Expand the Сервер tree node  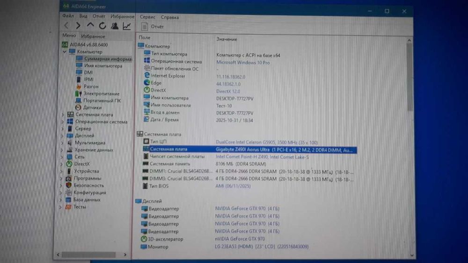[x=62, y=128]
